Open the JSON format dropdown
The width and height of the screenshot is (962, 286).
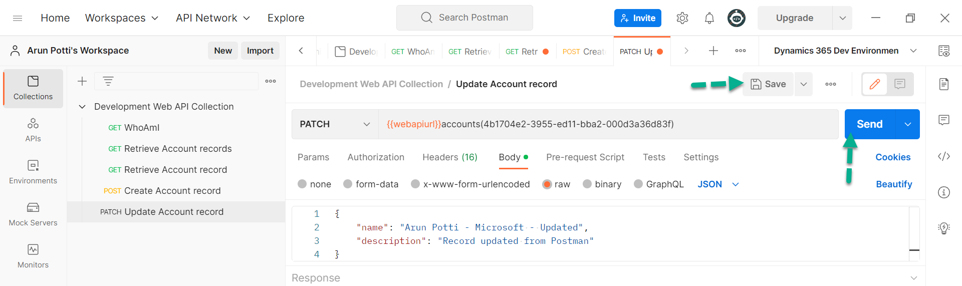(x=718, y=184)
